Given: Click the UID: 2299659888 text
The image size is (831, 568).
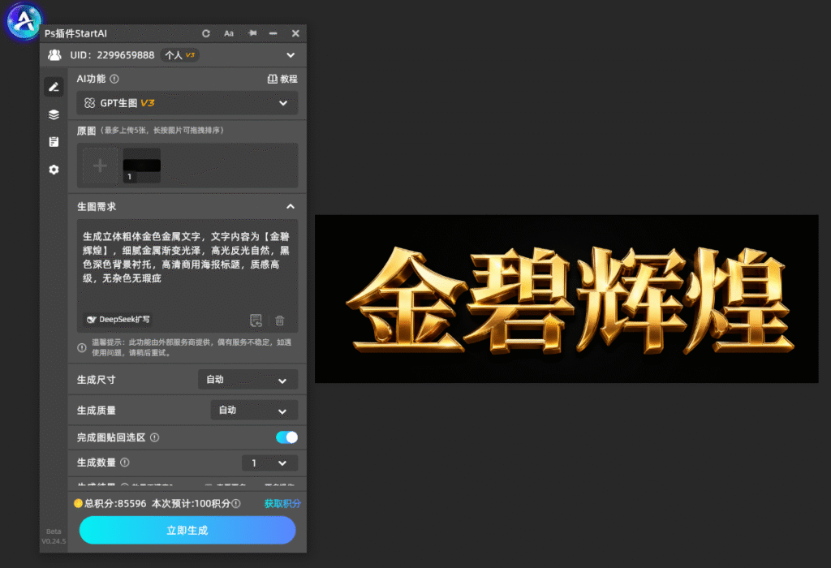Looking at the screenshot, I should pyautogui.click(x=112, y=55).
